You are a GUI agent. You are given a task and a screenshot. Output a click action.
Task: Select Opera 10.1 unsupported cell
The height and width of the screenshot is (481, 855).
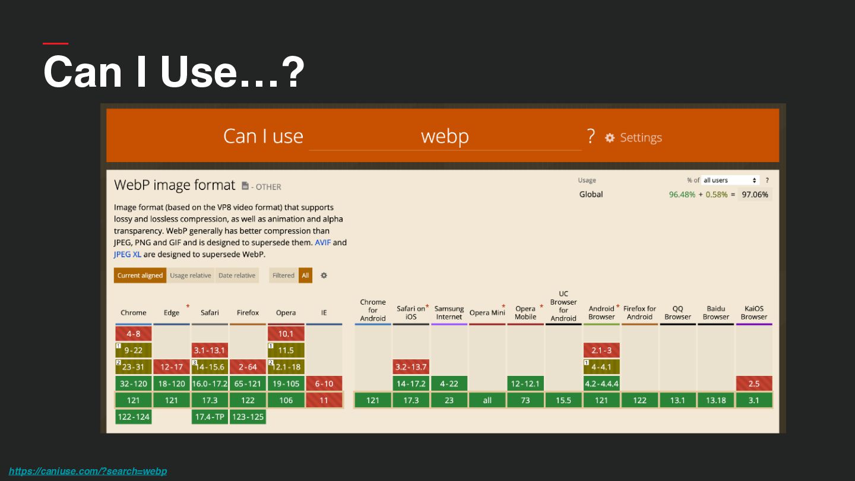coord(286,334)
